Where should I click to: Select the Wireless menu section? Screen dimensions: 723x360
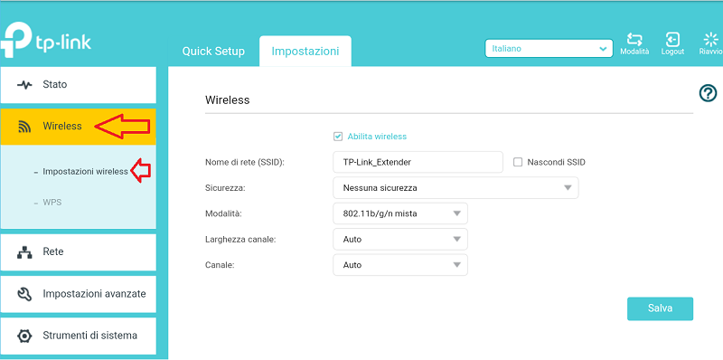coord(79,127)
